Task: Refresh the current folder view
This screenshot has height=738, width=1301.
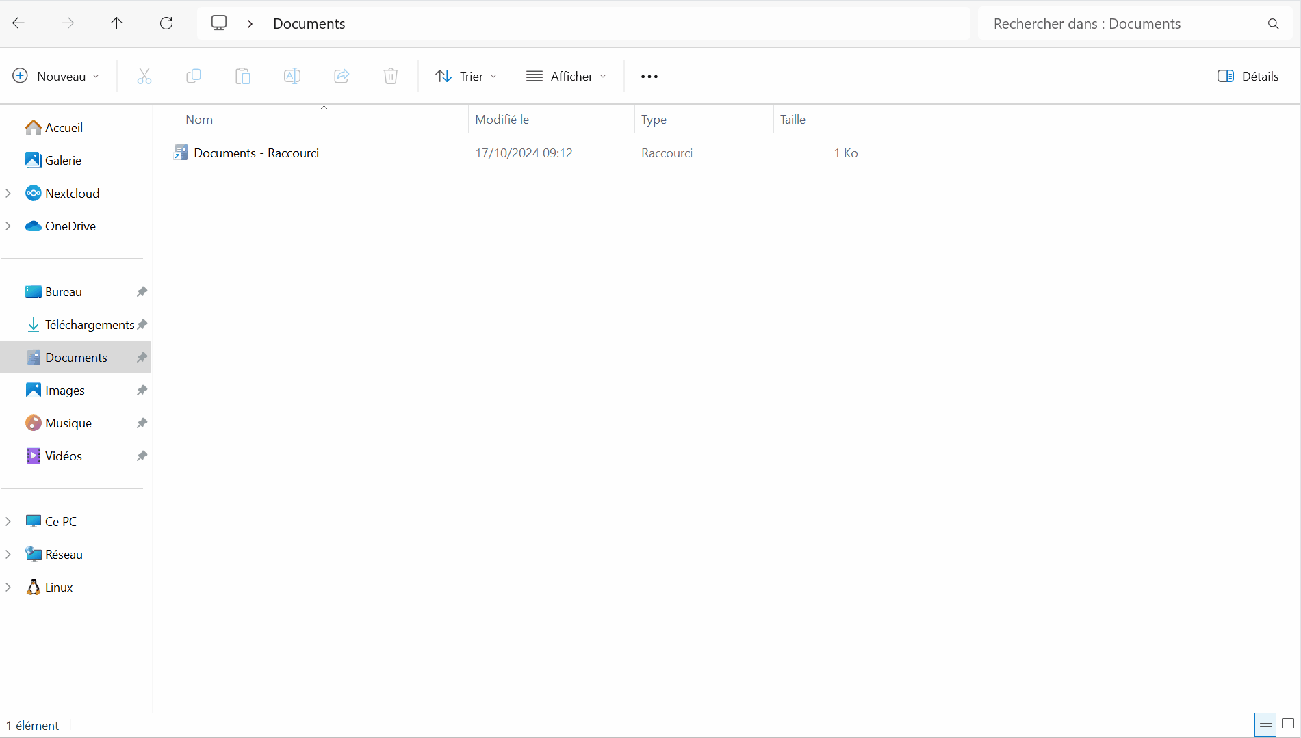Action: click(x=166, y=23)
